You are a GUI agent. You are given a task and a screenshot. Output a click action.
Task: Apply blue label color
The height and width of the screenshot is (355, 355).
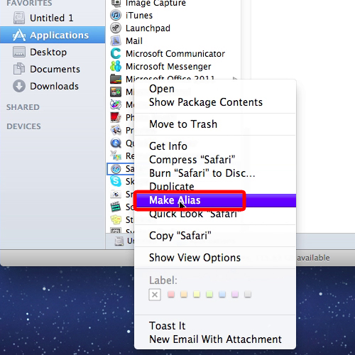222,295
